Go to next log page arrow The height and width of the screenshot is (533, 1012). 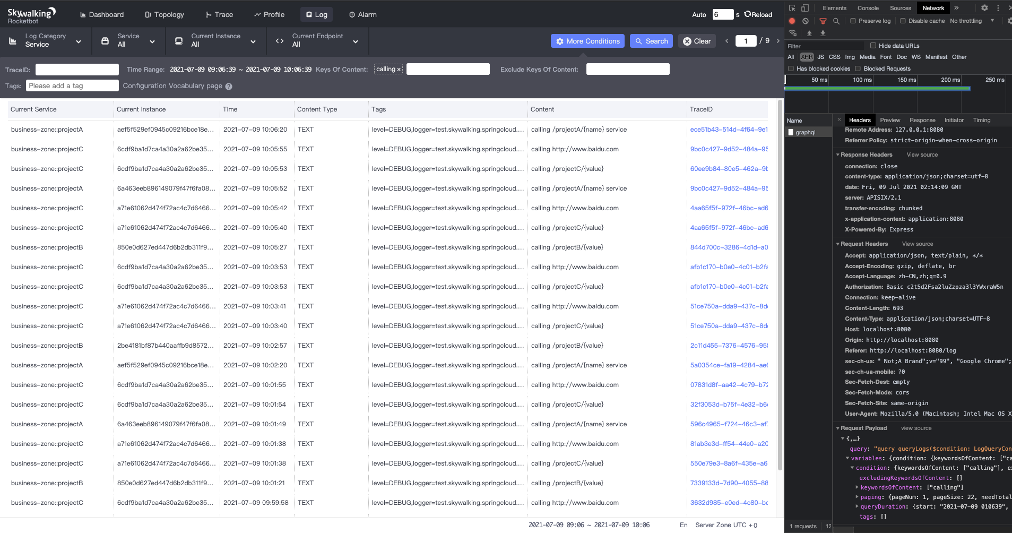(778, 41)
